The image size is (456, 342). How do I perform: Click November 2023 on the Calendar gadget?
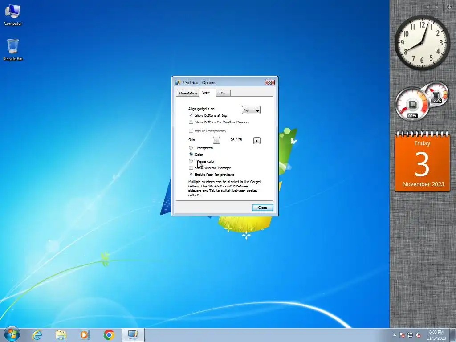click(423, 184)
